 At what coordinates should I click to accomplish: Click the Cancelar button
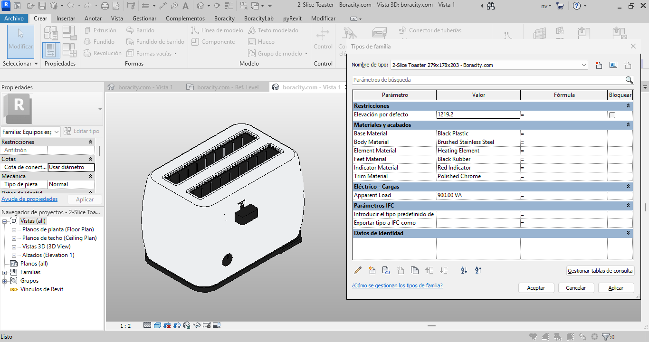click(x=576, y=288)
